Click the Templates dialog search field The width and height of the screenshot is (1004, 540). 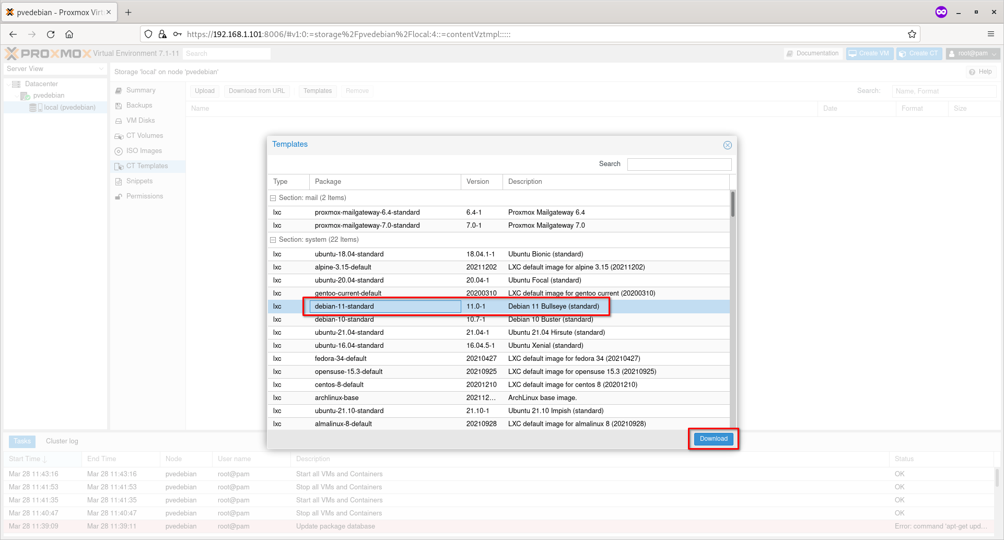(x=679, y=164)
